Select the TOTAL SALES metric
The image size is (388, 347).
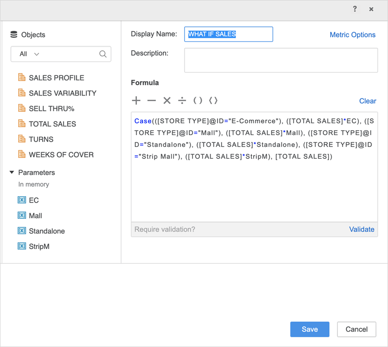[52, 124]
